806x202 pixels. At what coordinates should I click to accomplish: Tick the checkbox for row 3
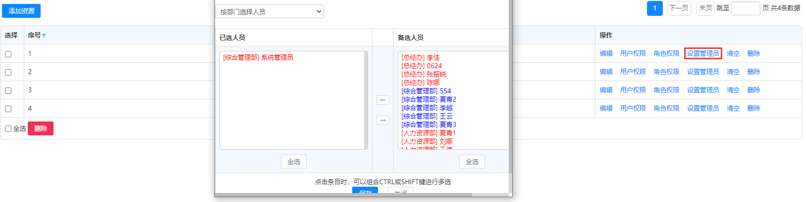click(x=8, y=90)
